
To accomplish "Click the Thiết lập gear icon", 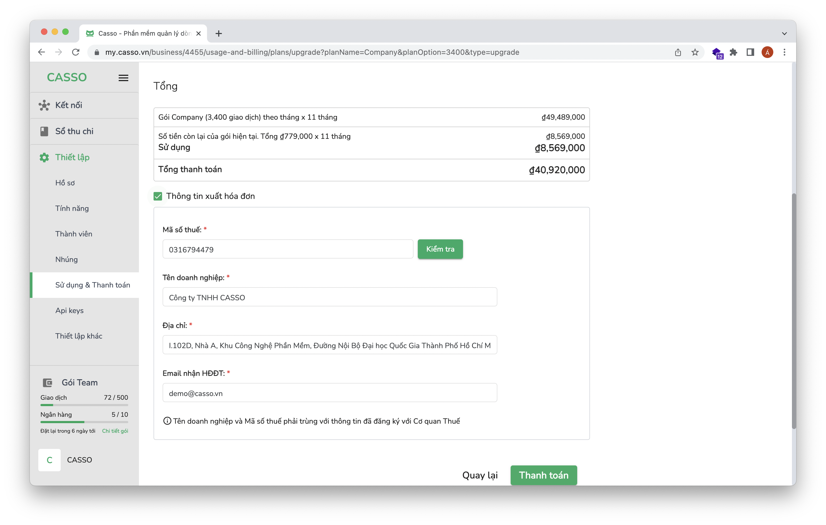I will pyautogui.click(x=44, y=157).
